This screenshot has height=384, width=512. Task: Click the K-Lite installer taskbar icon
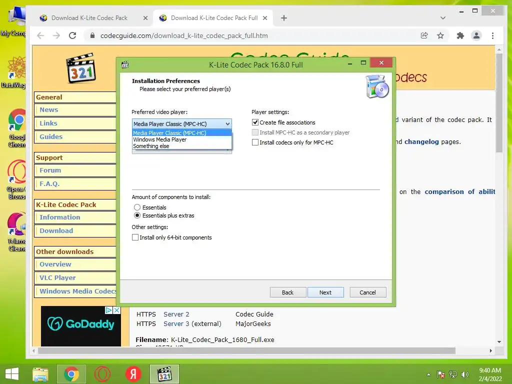[164, 374]
